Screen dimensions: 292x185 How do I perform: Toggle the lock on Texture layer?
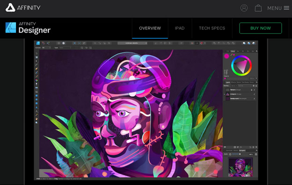tap(252, 90)
